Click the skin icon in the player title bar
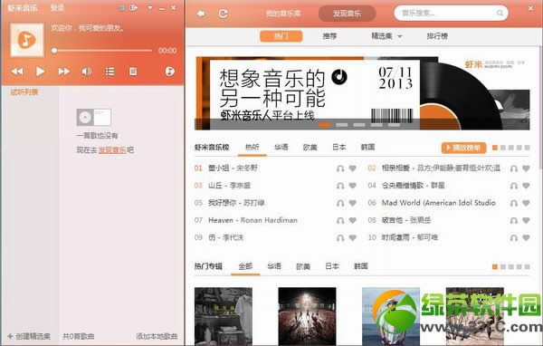This screenshot has height=346, width=543. click(x=122, y=7)
